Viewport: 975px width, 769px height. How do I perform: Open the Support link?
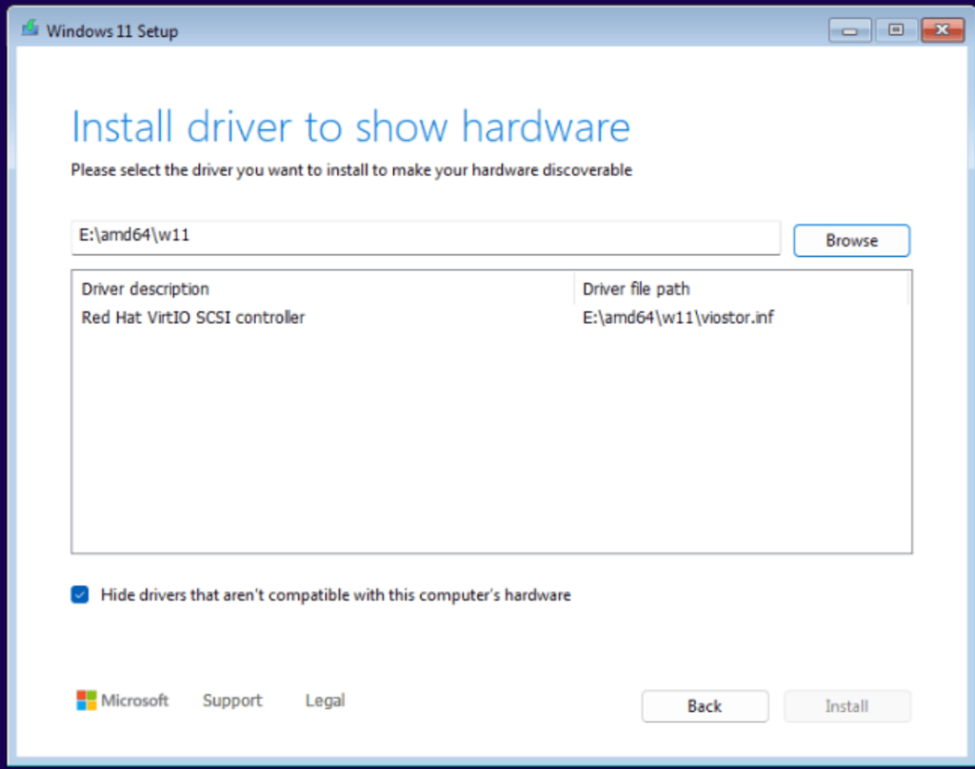(232, 700)
